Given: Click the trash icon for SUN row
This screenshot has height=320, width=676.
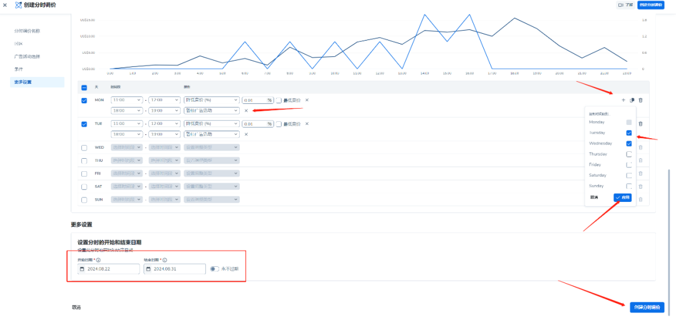Looking at the screenshot, I should [x=640, y=199].
